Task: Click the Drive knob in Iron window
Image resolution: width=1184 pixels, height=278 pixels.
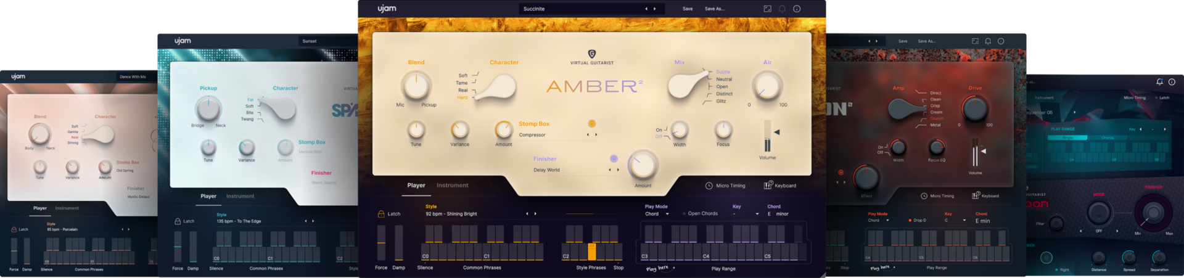Action: click(975, 108)
